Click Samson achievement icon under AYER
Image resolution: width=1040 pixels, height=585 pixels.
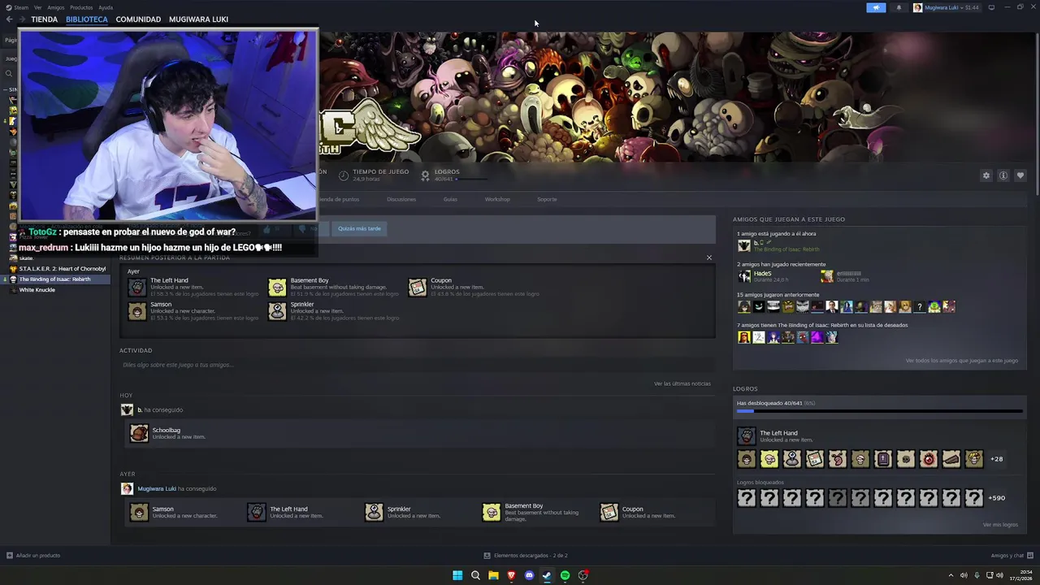click(x=139, y=512)
